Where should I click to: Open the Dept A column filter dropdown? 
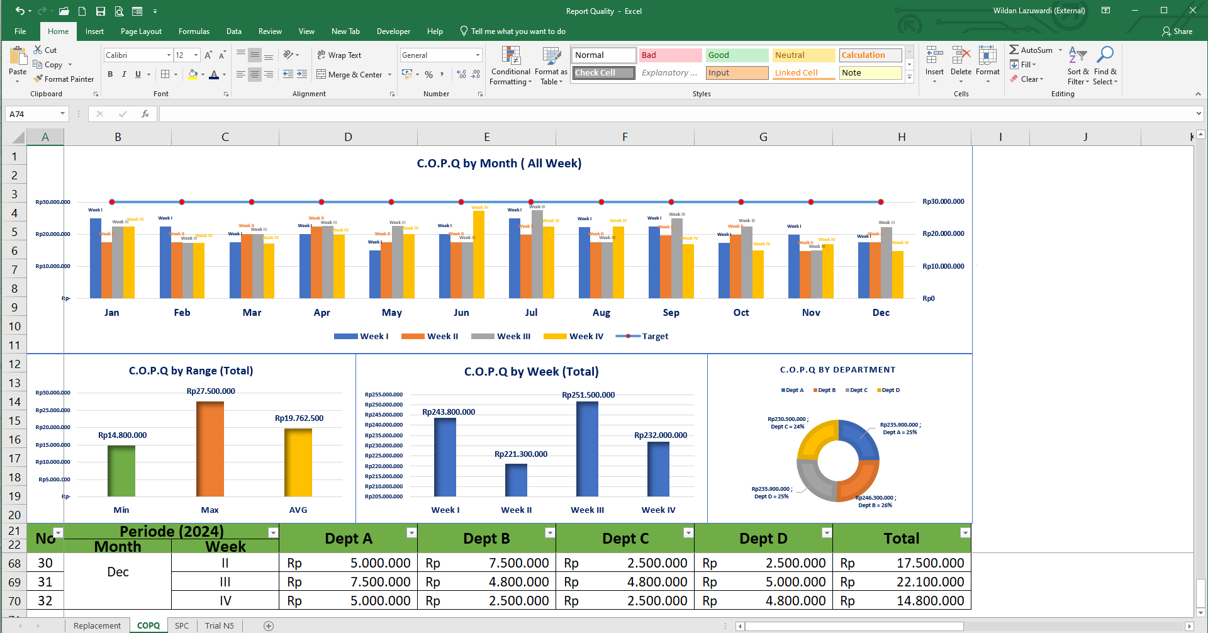(411, 533)
